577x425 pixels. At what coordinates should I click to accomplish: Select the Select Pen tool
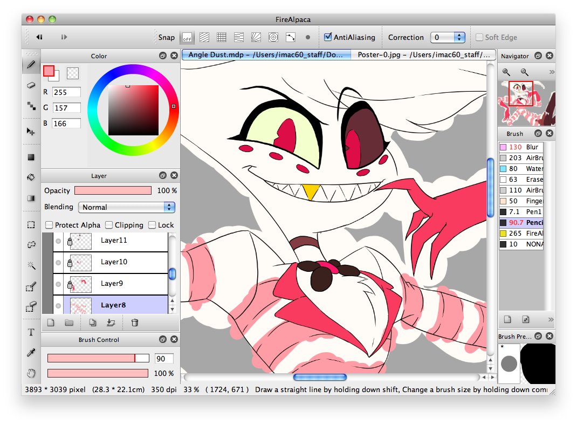[31, 286]
